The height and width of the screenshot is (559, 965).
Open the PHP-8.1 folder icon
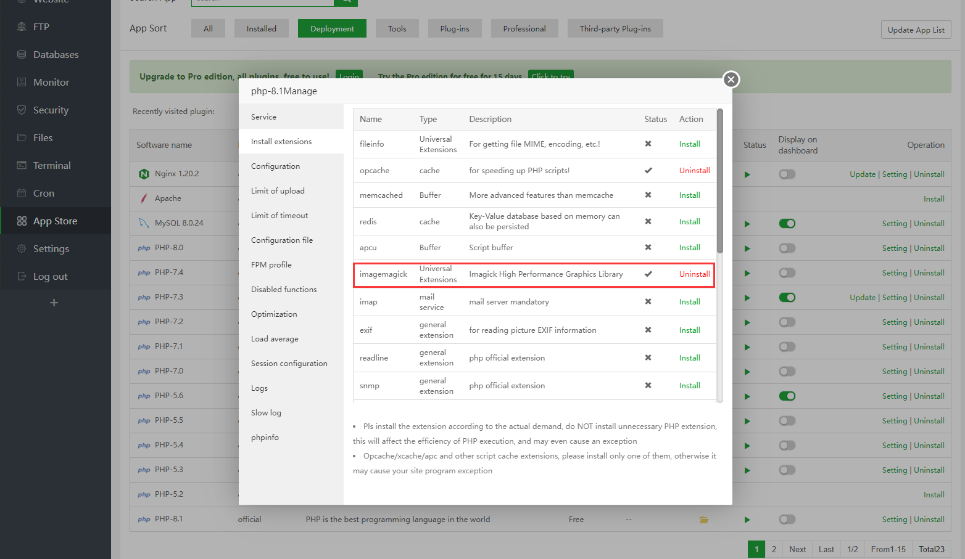click(x=704, y=519)
